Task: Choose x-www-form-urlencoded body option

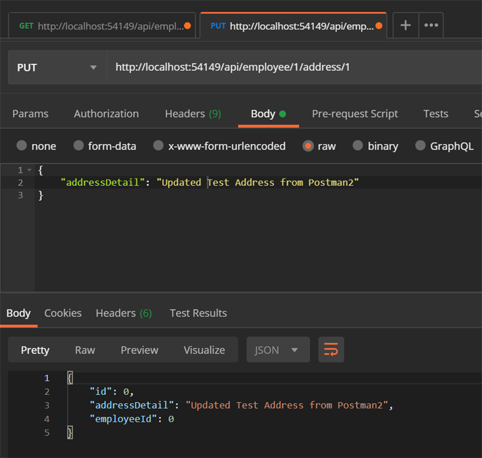Action: point(219,146)
